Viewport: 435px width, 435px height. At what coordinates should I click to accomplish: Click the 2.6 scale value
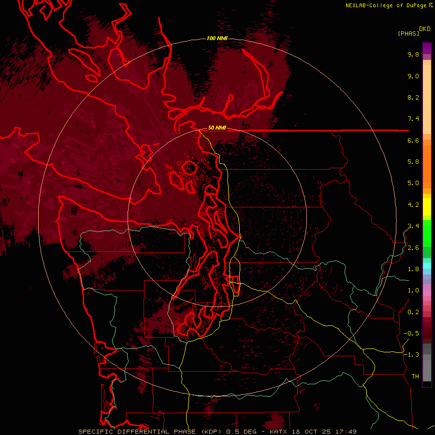tap(413, 248)
